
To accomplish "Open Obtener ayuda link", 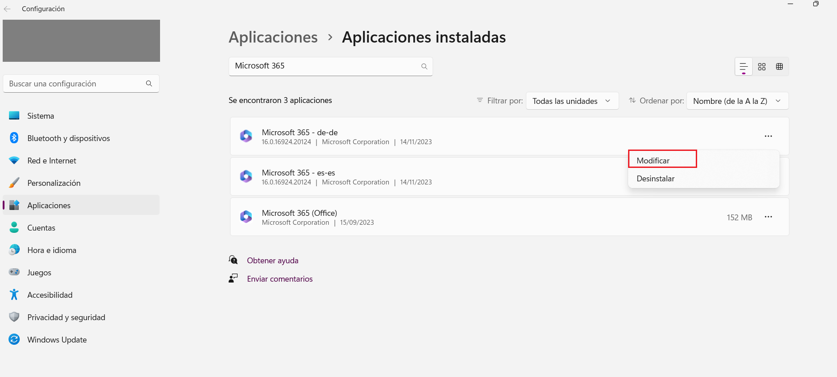I will [x=273, y=261].
